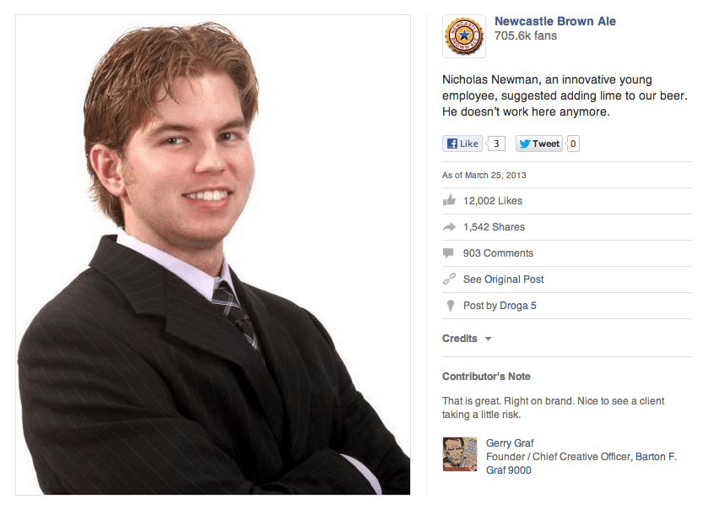Click Gerry Graf's avatar thumbnail
Viewport: 703px width, 510px height.
460,454
